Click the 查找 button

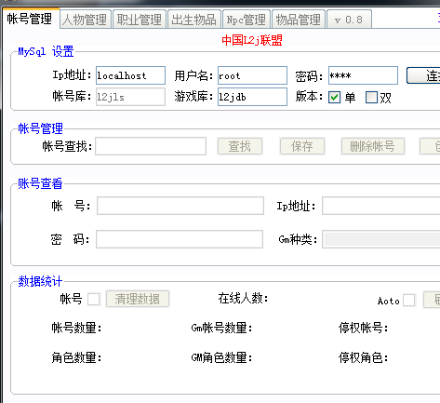coord(240,146)
